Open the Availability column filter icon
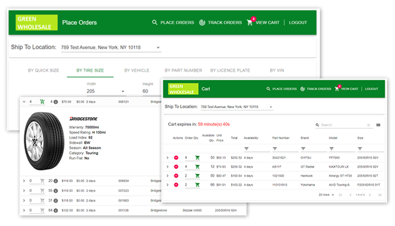Screen dimensions: 395x226 click(x=246, y=149)
